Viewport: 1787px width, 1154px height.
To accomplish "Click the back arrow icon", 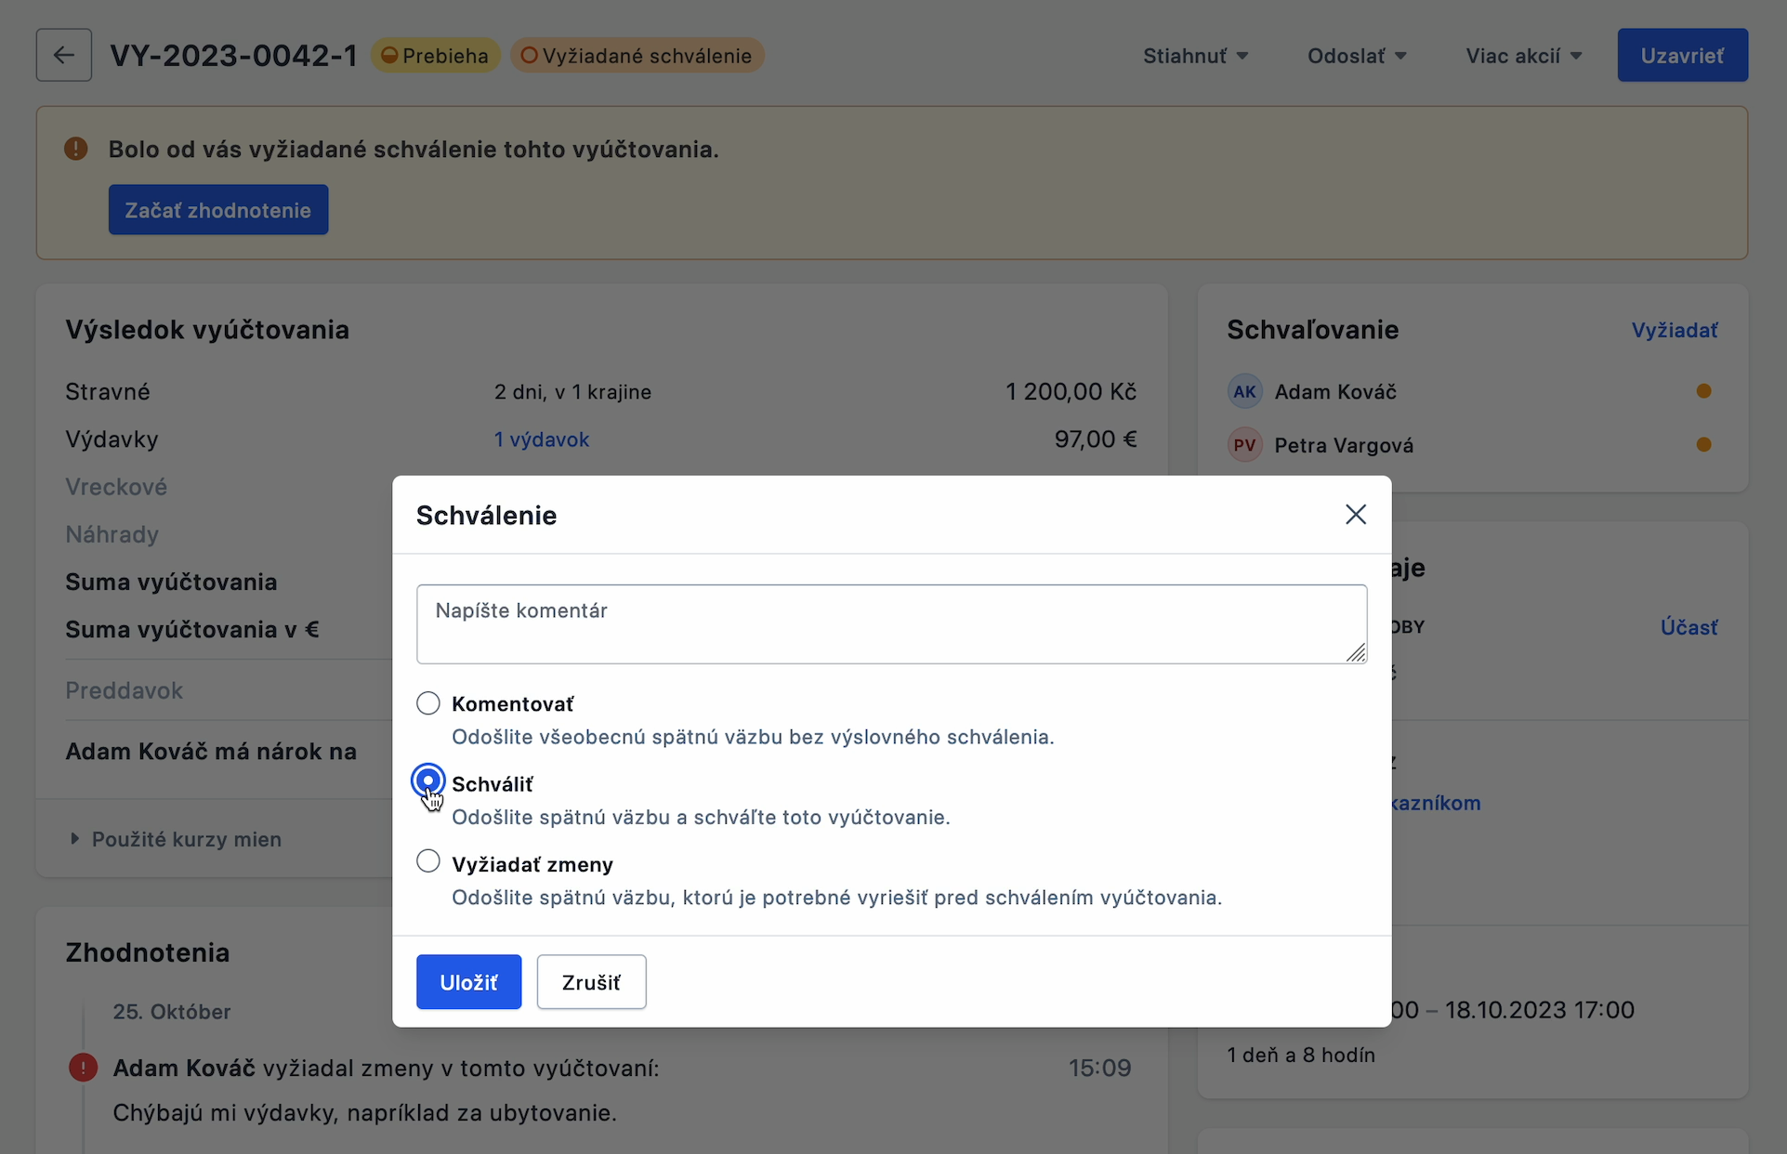I will coord(63,55).
